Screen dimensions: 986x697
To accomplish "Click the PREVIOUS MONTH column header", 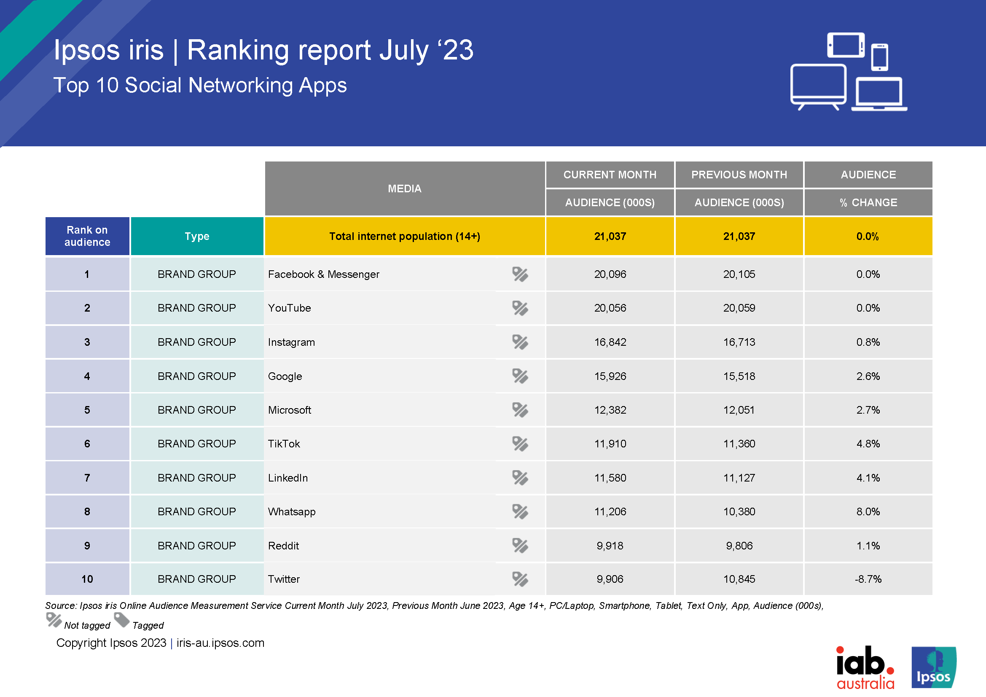I will pyautogui.click(x=739, y=175).
